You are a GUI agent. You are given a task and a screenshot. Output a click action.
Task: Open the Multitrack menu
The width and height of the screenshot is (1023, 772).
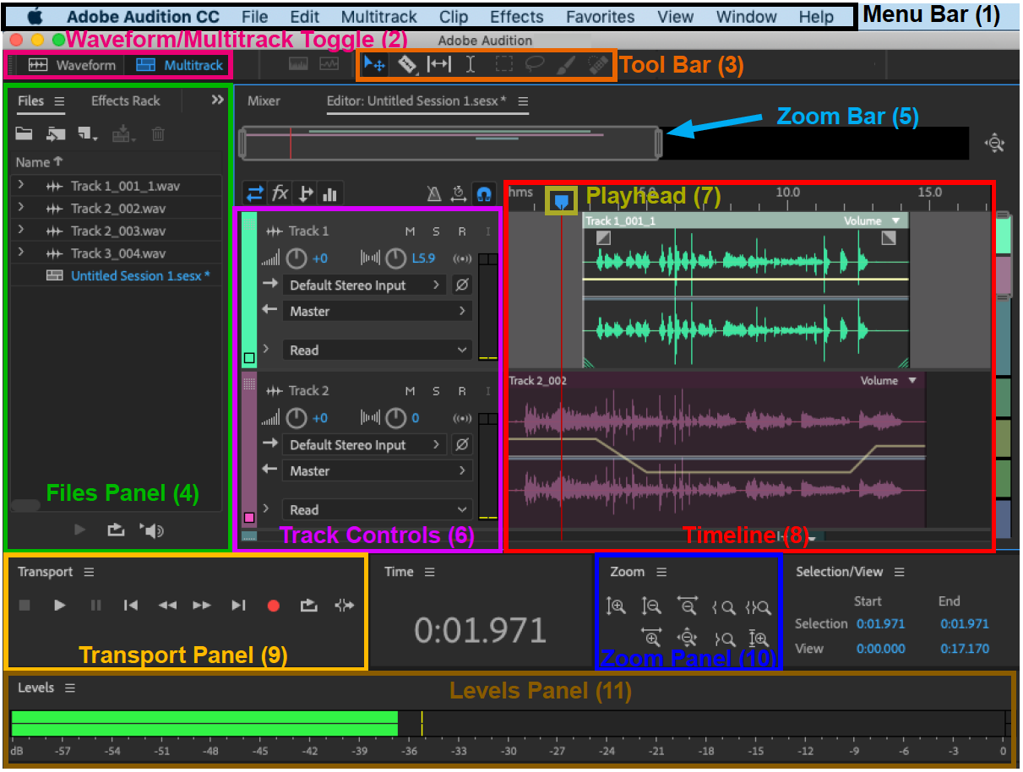[x=379, y=17]
